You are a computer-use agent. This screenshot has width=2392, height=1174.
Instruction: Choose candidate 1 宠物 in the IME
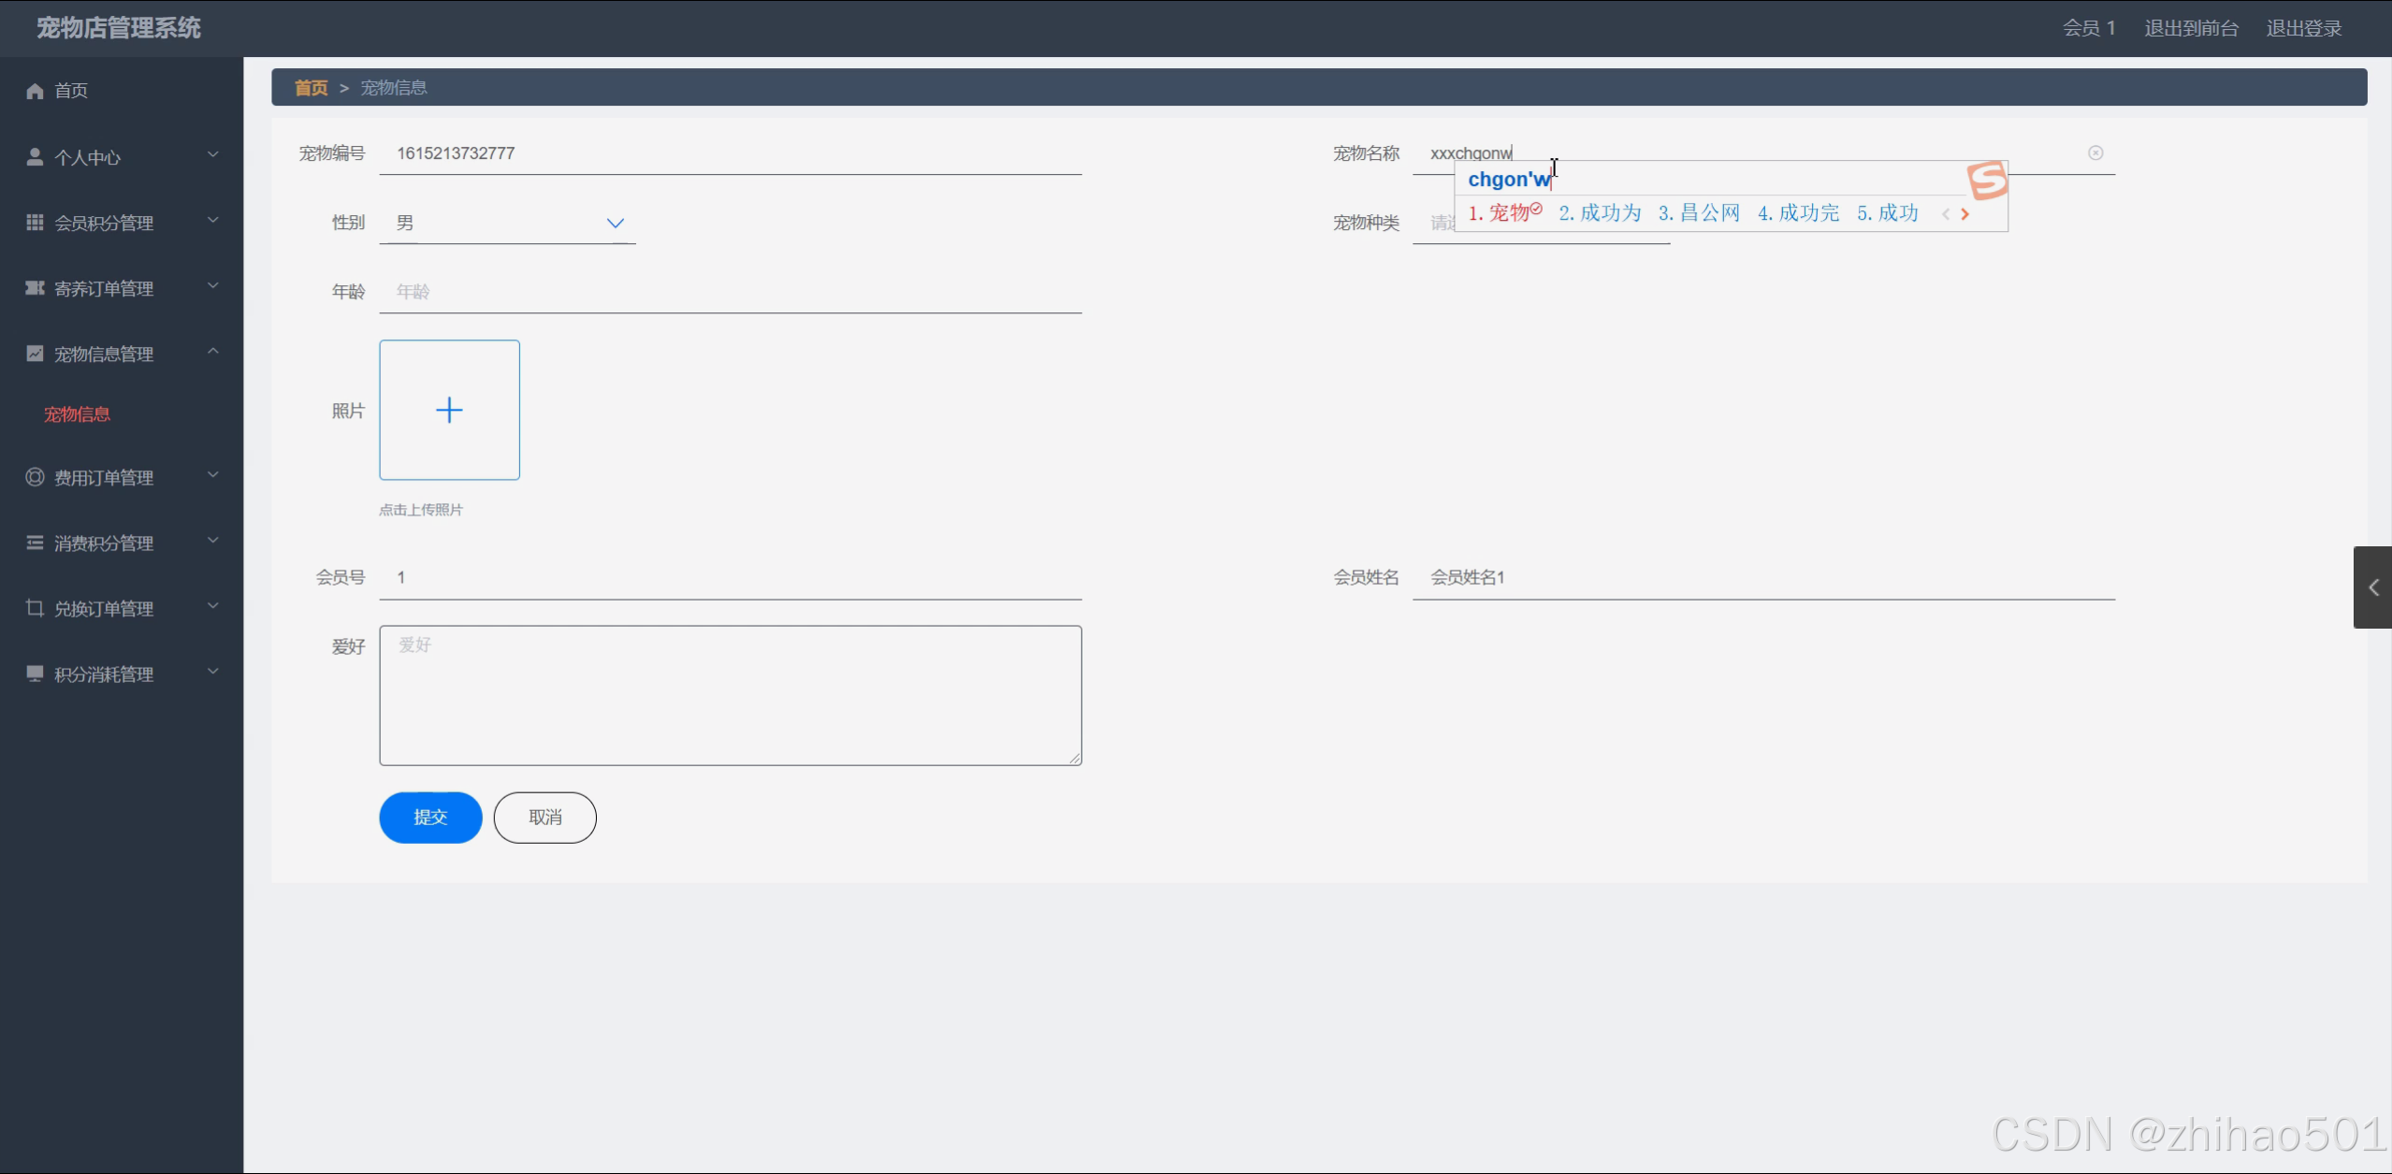(x=1504, y=213)
